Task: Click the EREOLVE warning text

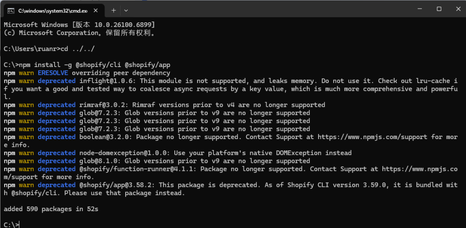Action: [x=52, y=73]
